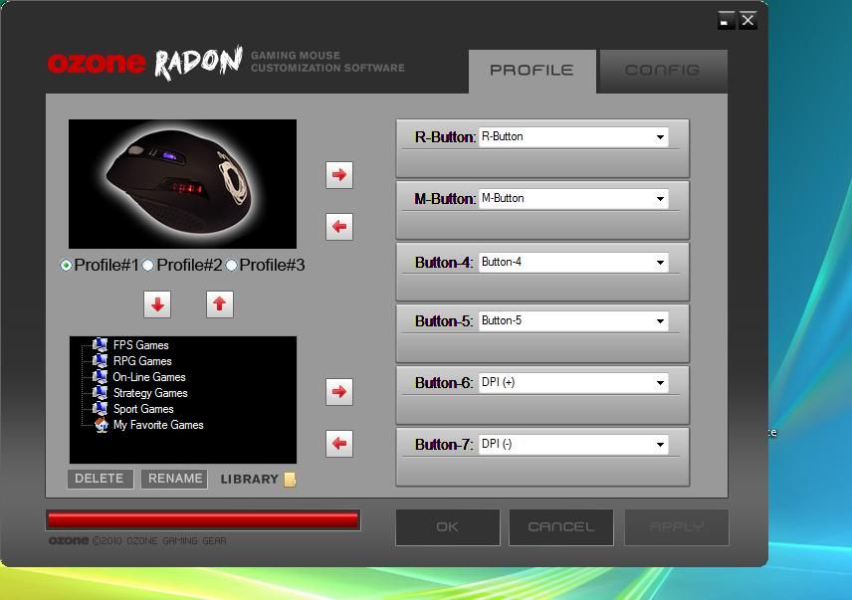Select FPS Games in the list
The height and width of the screenshot is (600, 852).
[140, 345]
